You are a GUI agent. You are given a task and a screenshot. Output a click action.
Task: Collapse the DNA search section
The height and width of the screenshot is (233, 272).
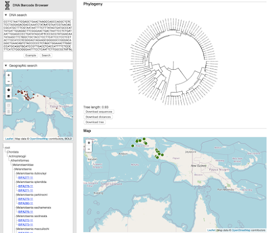[6, 15]
